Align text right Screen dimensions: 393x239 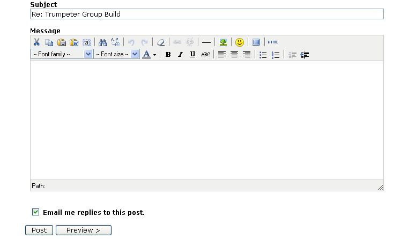(247, 54)
